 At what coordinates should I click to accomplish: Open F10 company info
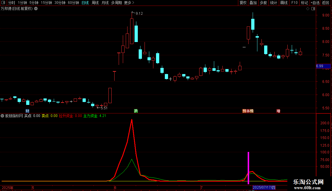click(x=294, y=3)
